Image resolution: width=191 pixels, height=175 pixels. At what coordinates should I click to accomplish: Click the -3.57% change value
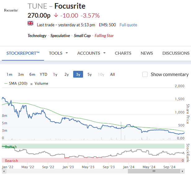pyautogui.click(x=90, y=15)
